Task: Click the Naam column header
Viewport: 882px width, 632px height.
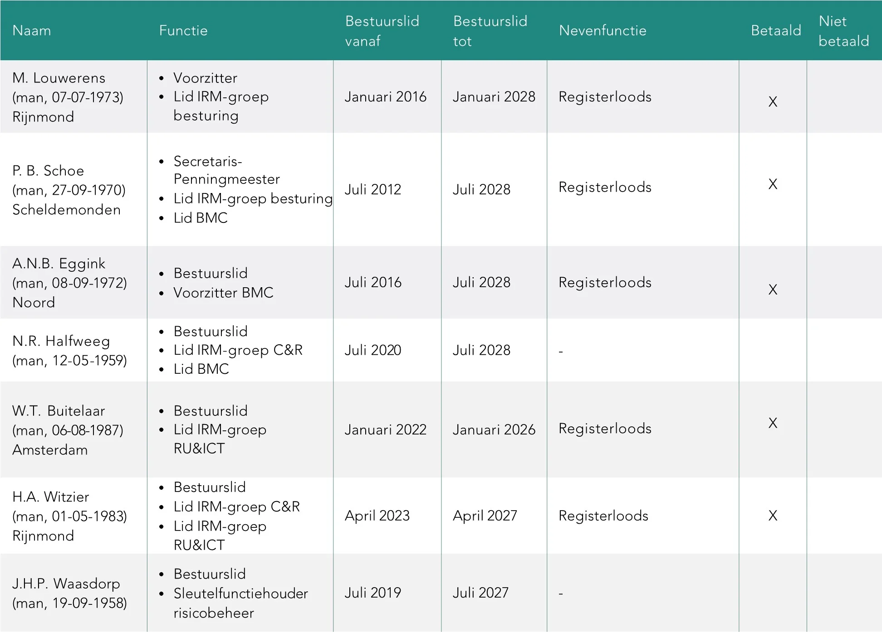Action: point(32,30)
